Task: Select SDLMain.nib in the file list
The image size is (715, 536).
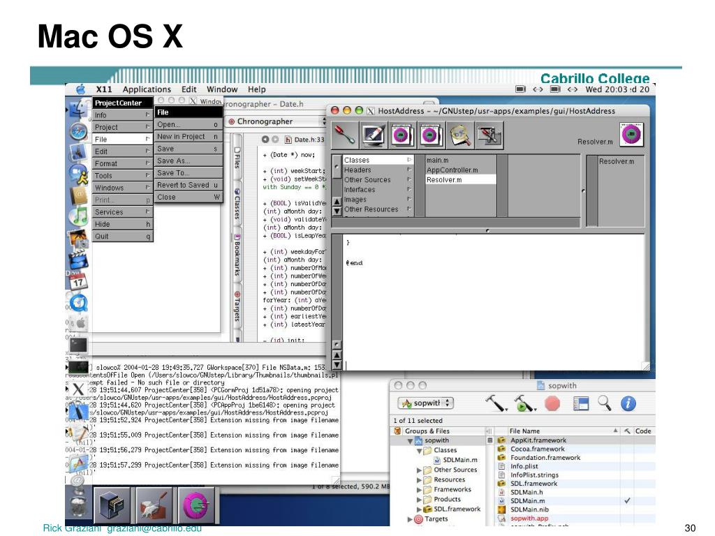Action: (x=529, y=509)
